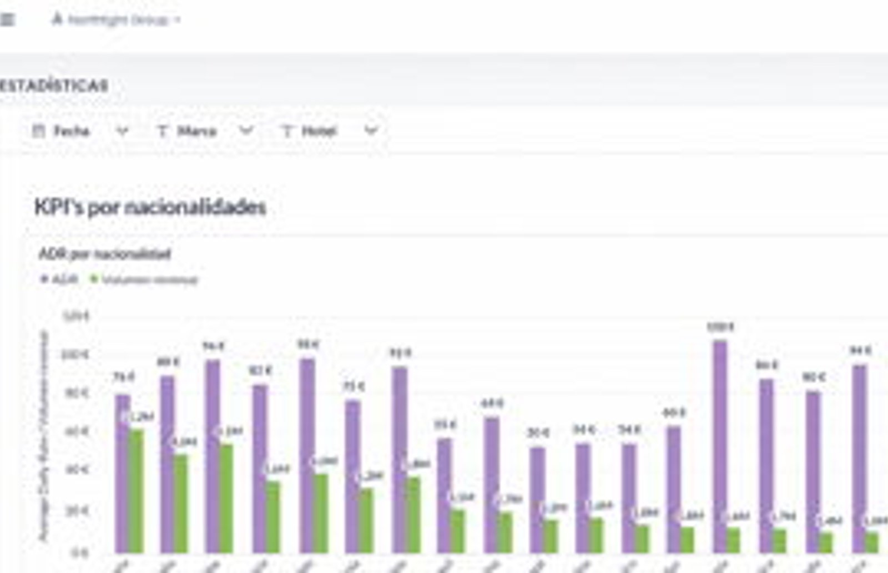Click the purple ADR legend dot
This screenshot has height=573, width=888.
pos(44,279)
